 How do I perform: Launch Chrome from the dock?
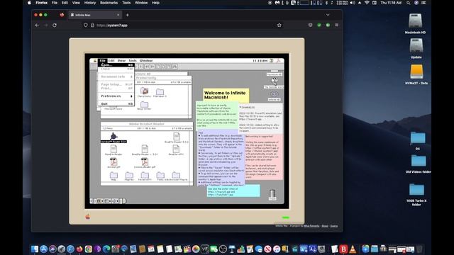[x=88, y=249]
